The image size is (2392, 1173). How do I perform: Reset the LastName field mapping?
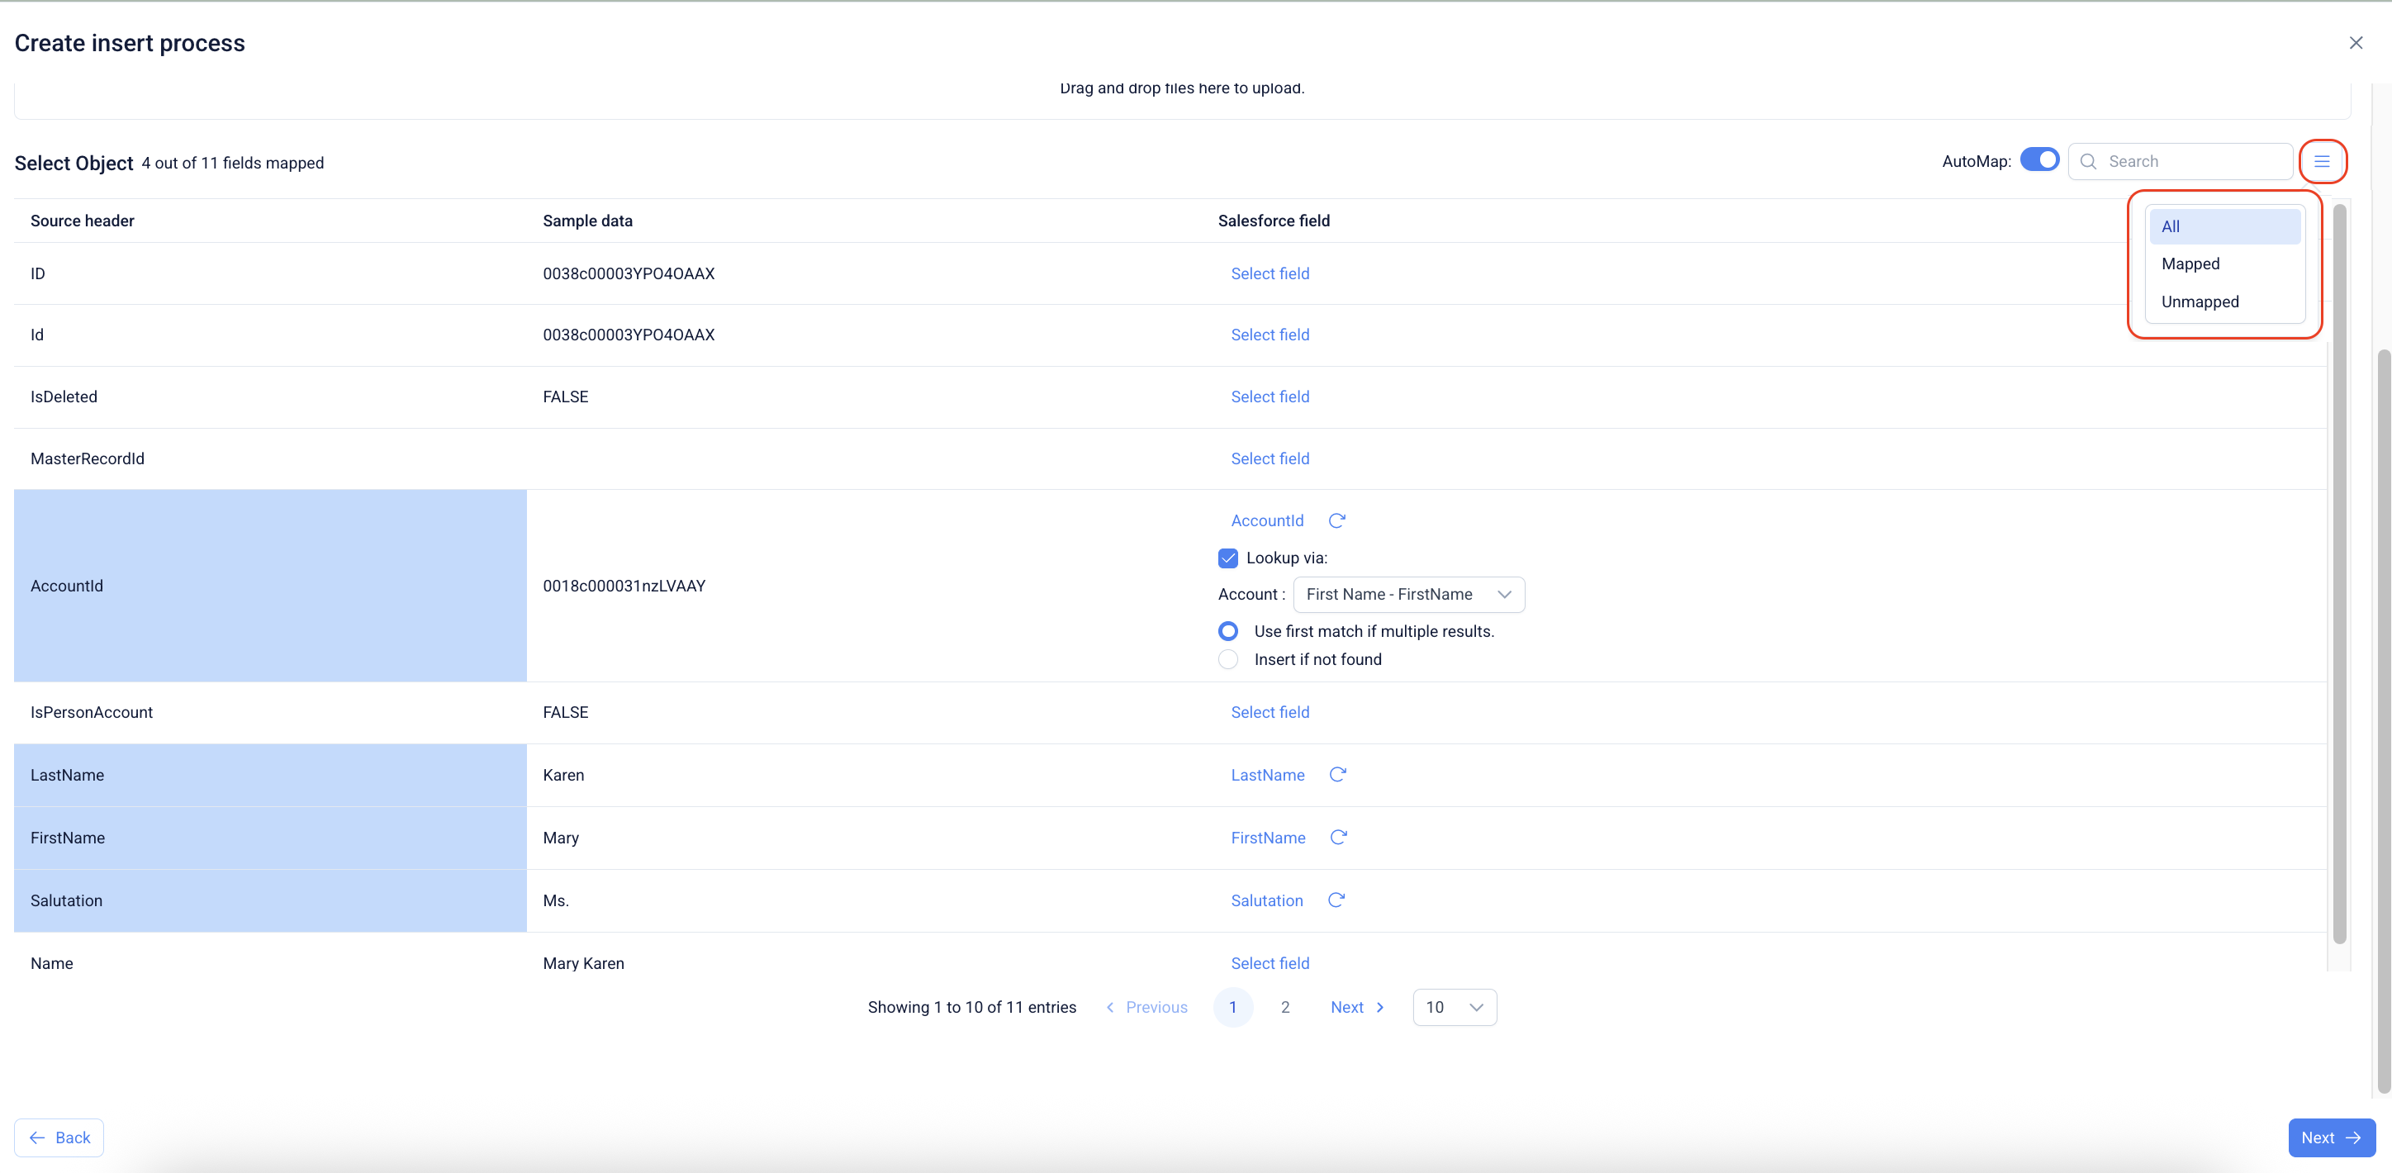pos(1337,775)
